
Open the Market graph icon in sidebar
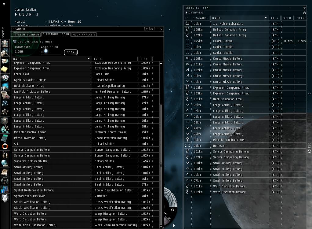tap(5, 86)
